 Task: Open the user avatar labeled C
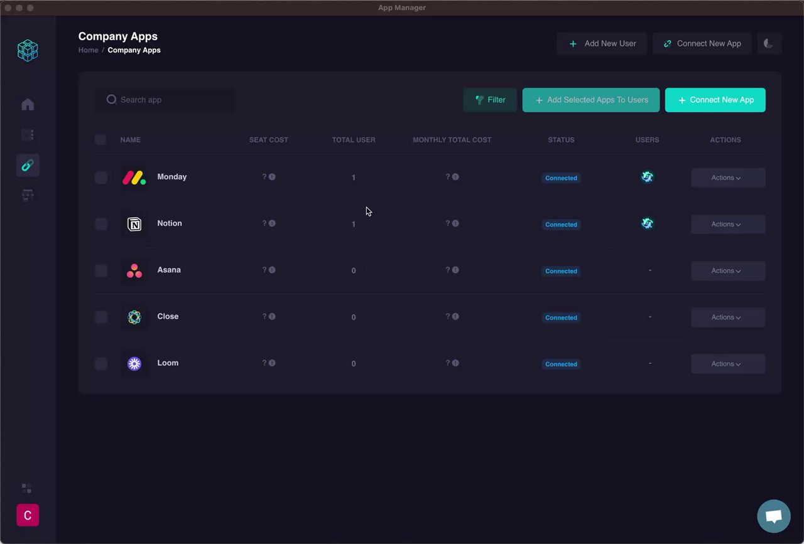[x=28, y=515]
